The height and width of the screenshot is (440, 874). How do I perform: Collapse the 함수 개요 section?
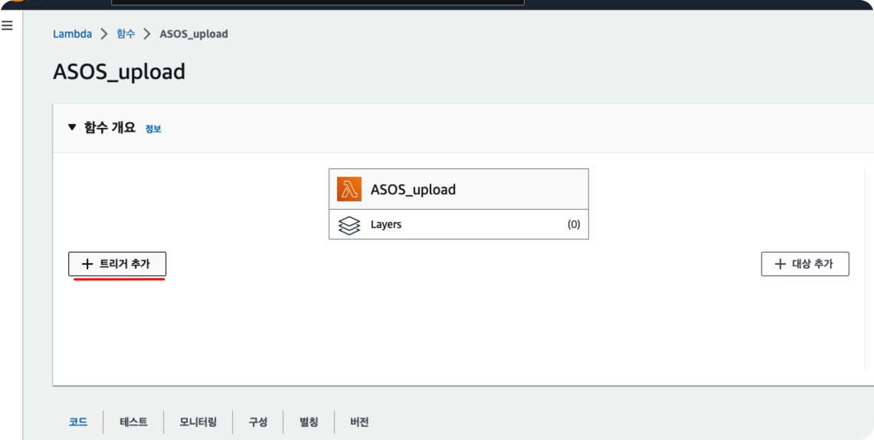[71, 128]
